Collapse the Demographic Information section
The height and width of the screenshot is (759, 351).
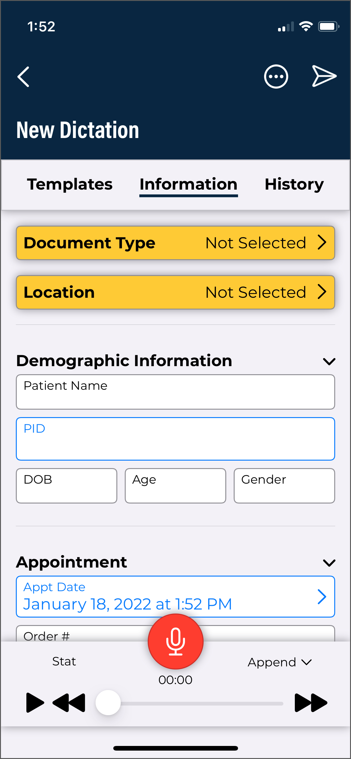[x=329, y=361]
